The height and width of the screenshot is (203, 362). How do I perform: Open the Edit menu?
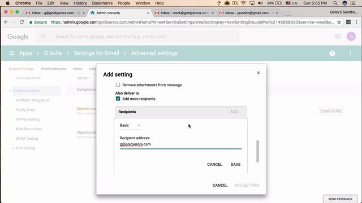[51, 3]
